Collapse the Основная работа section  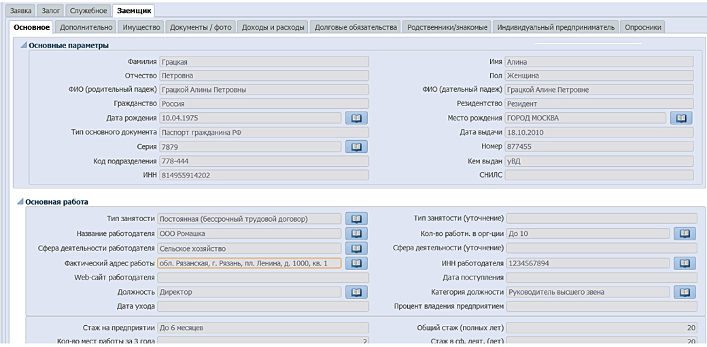(20, 202)
